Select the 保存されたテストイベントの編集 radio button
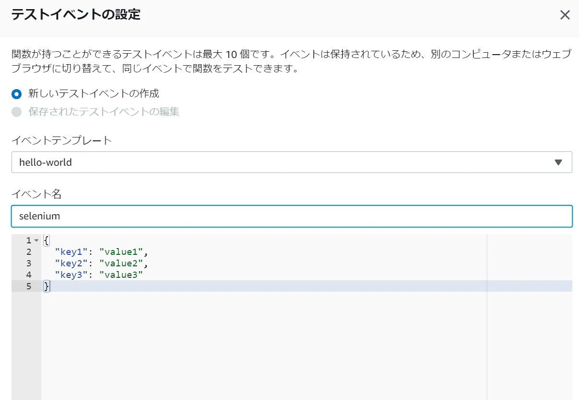This screenshot has width=579, height=400. [17, 112]
